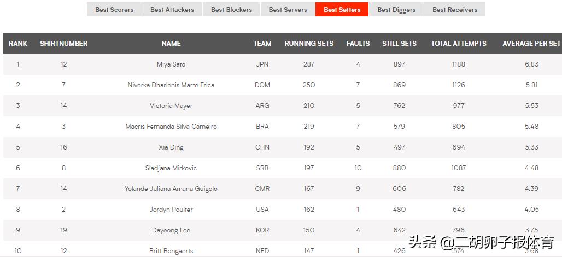Click the NAME column header
Image resolution: width=562 pixels, height=257 pixels.
(x=171, y=43)
